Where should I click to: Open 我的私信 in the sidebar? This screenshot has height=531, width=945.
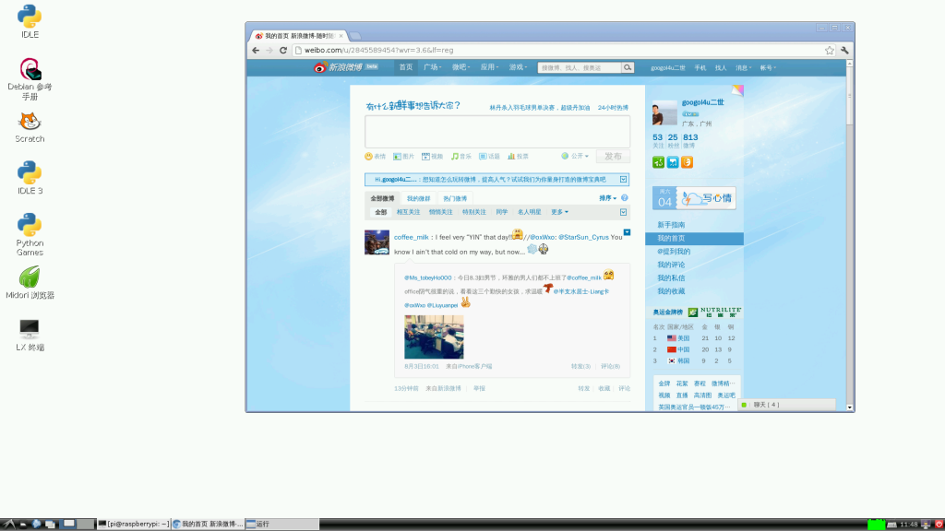tap(671, 278)
